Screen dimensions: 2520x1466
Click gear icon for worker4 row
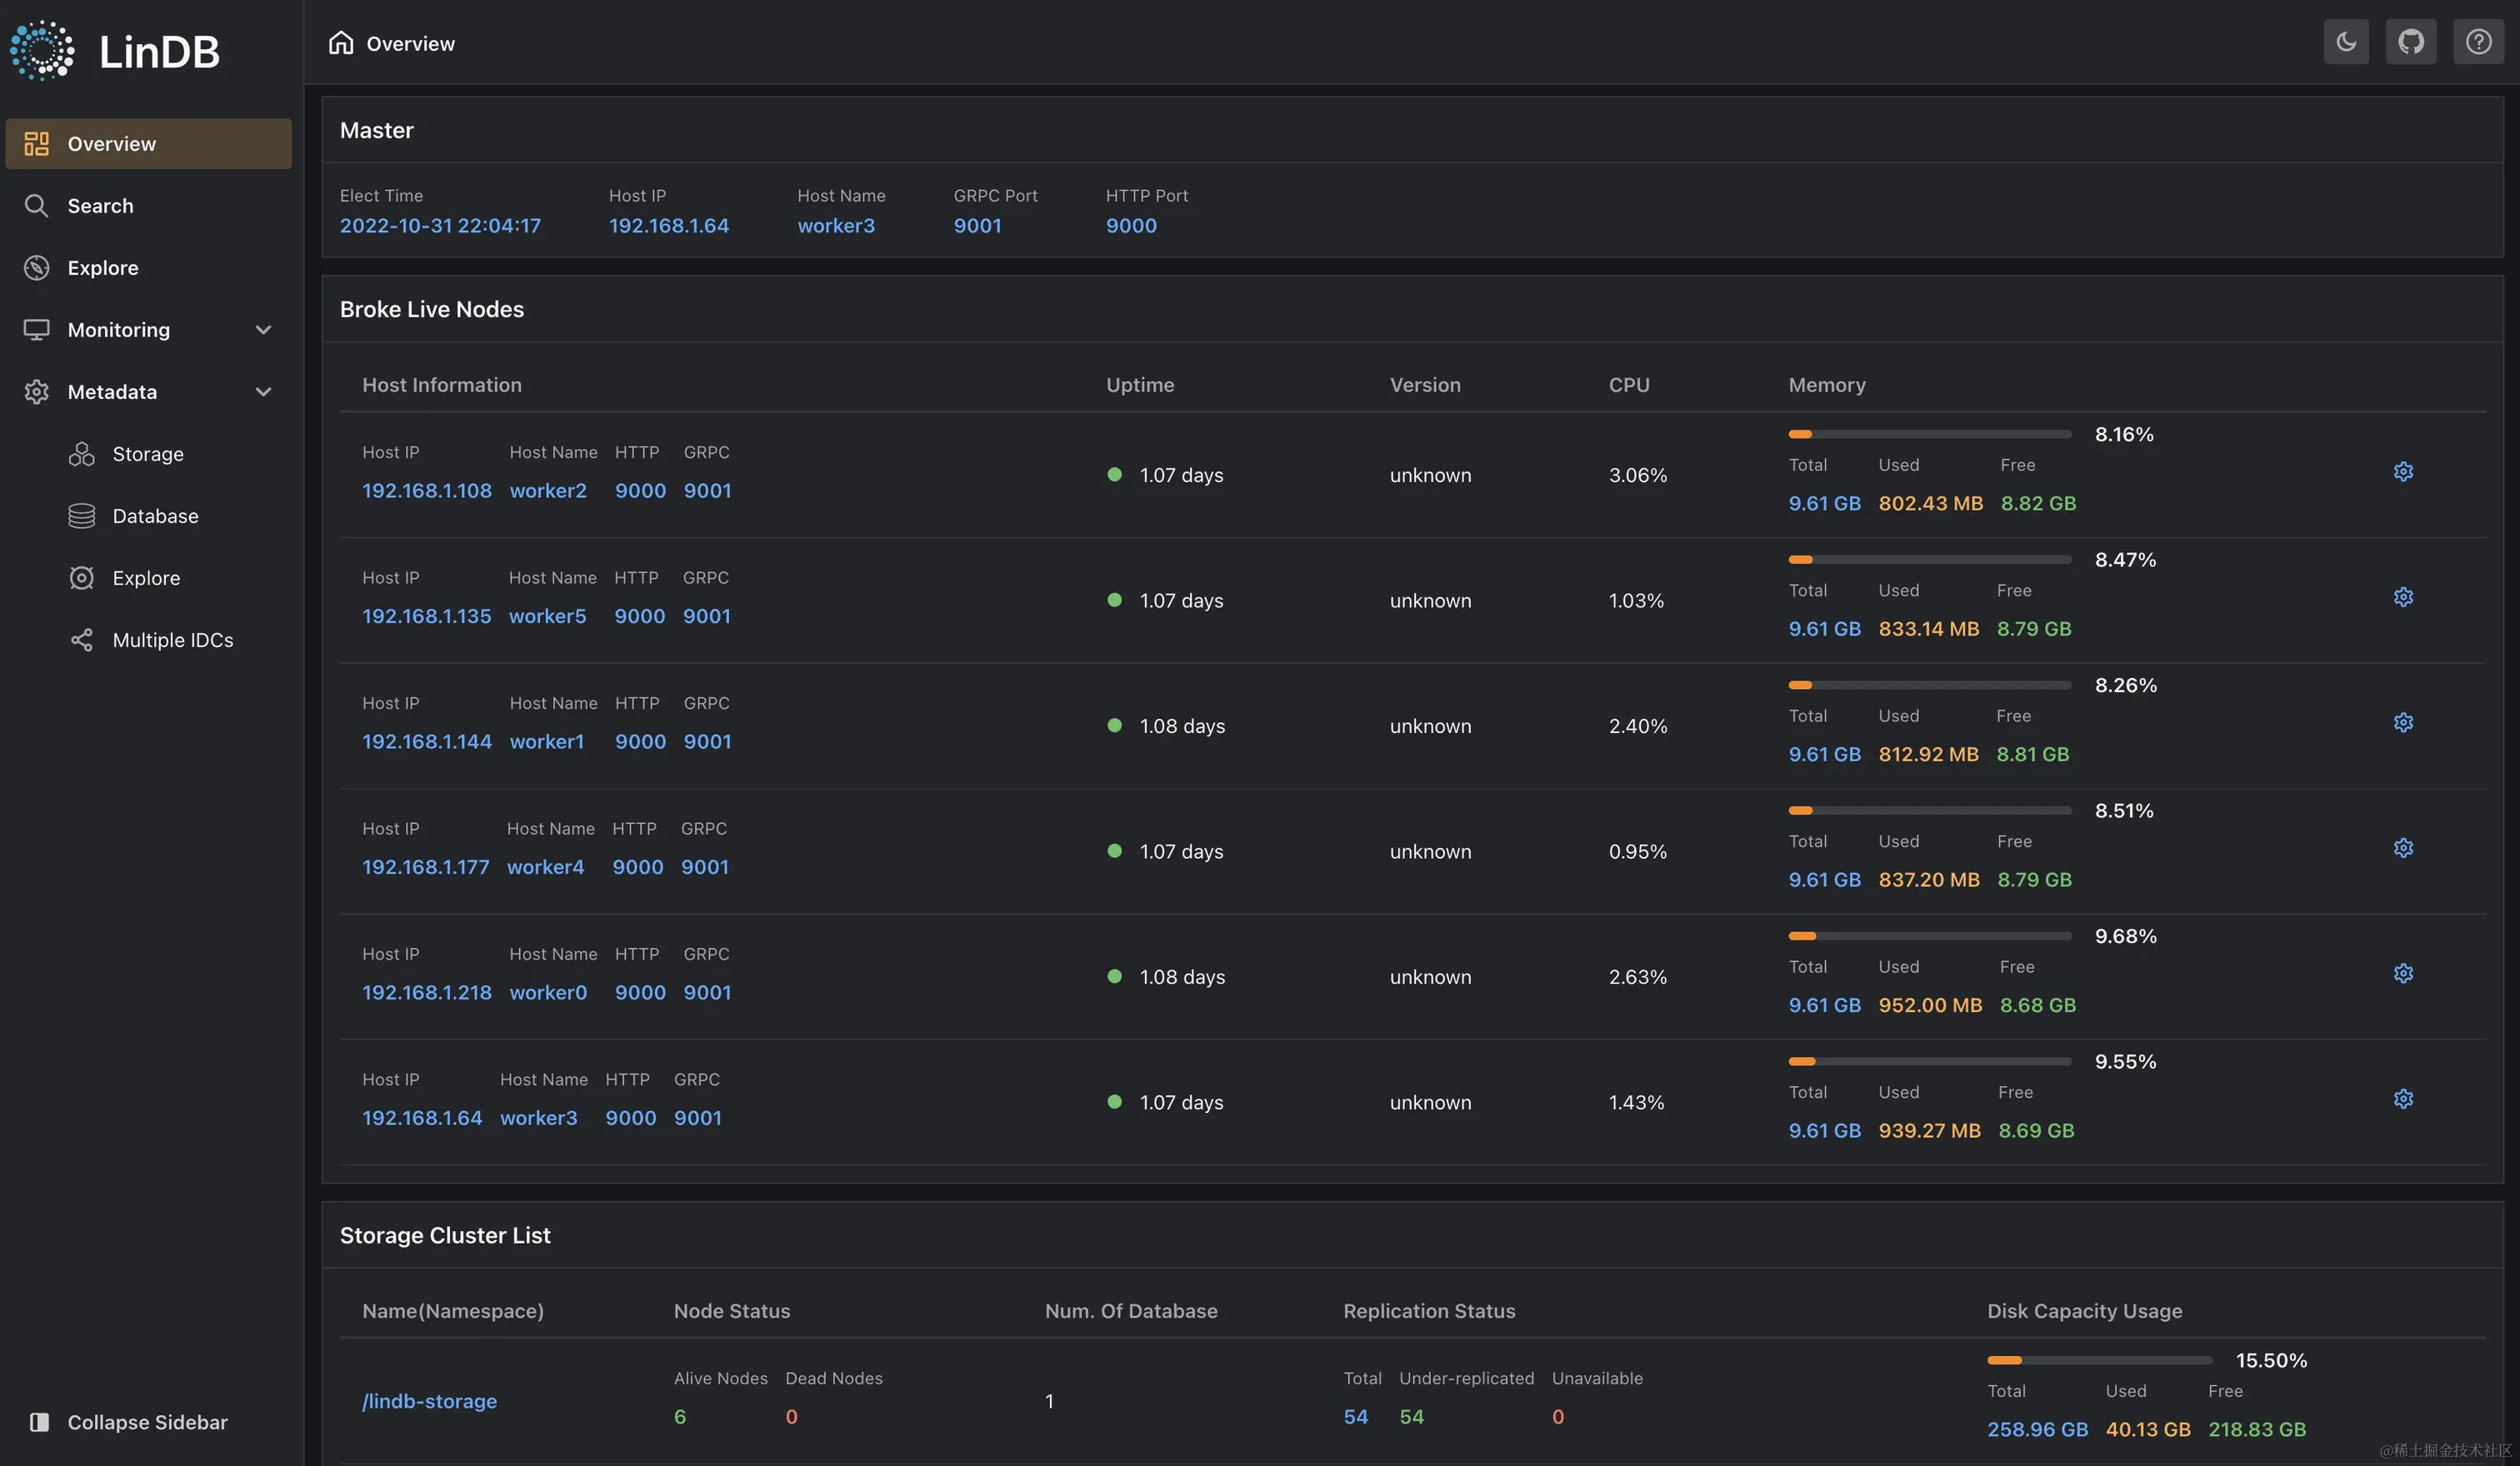coord(2403,849)
